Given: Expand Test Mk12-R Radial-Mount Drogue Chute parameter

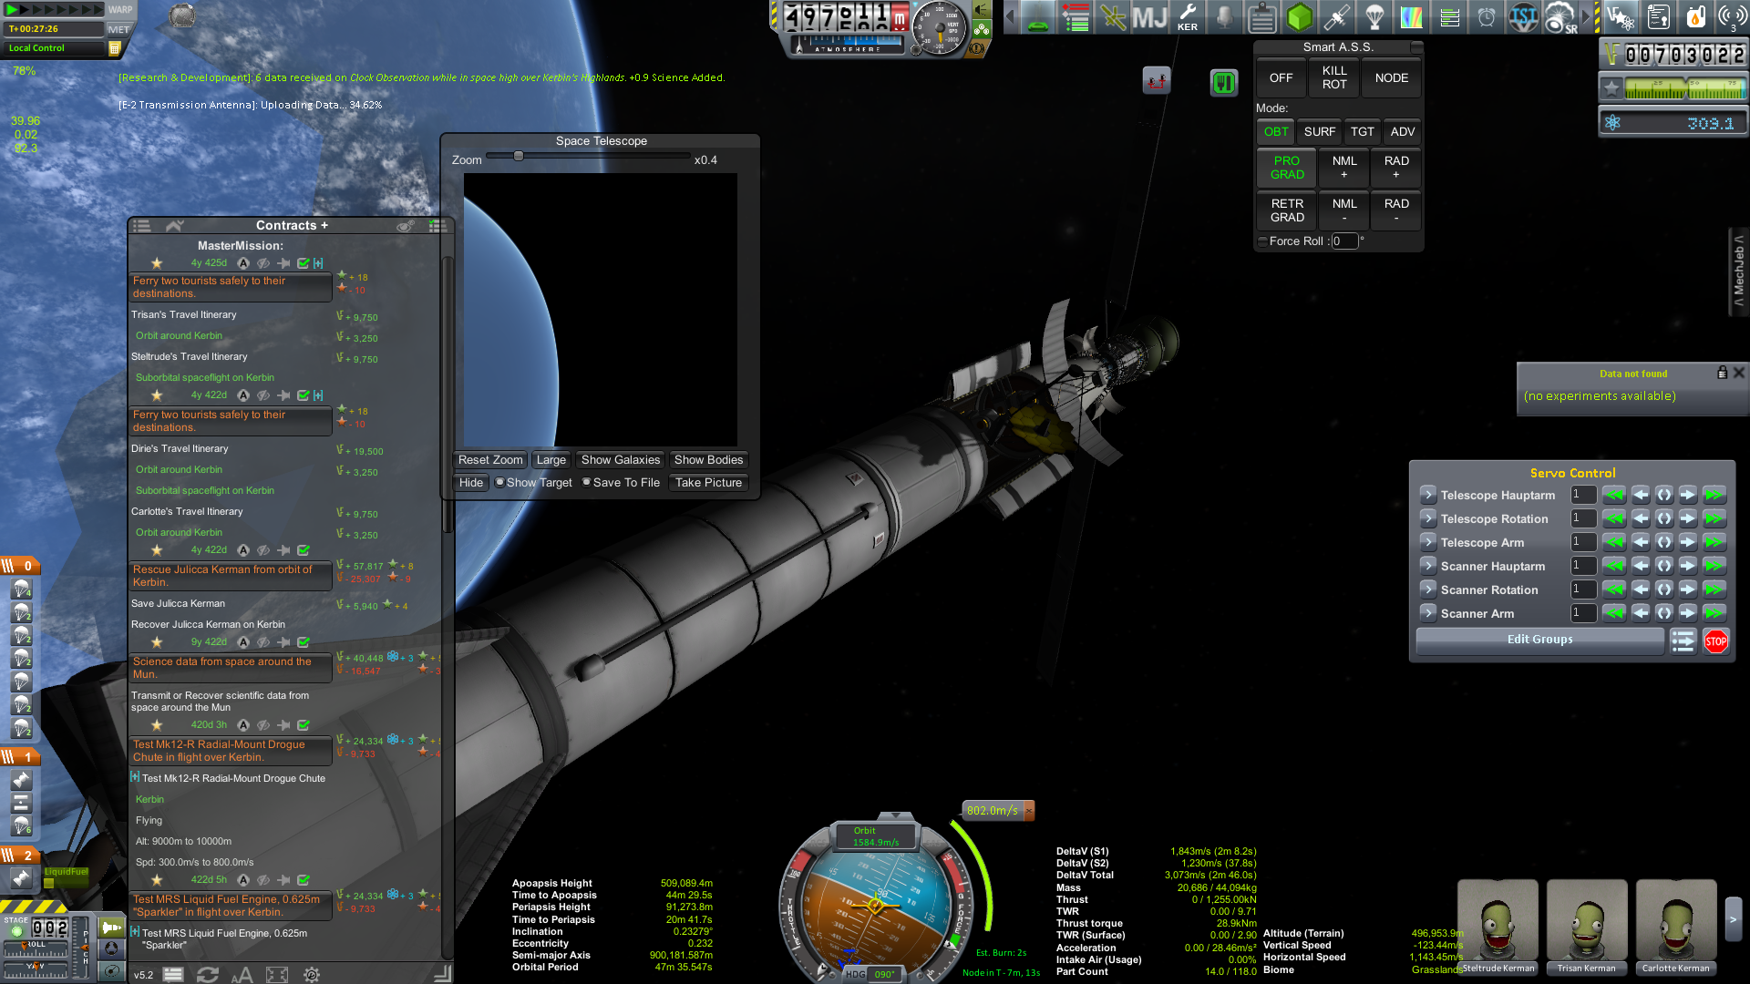Looking at the screenshot, I should 135,777.
